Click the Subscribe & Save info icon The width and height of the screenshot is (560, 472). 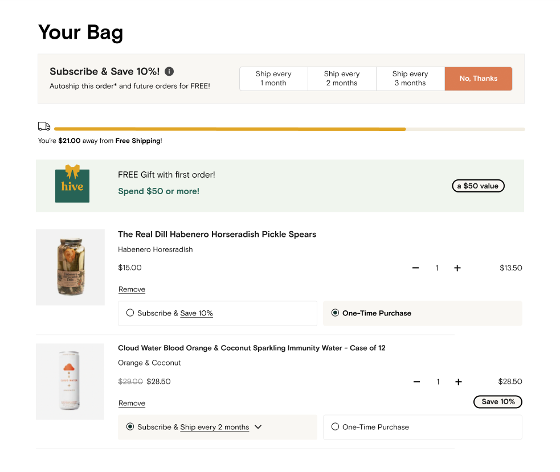click(169, 71)
